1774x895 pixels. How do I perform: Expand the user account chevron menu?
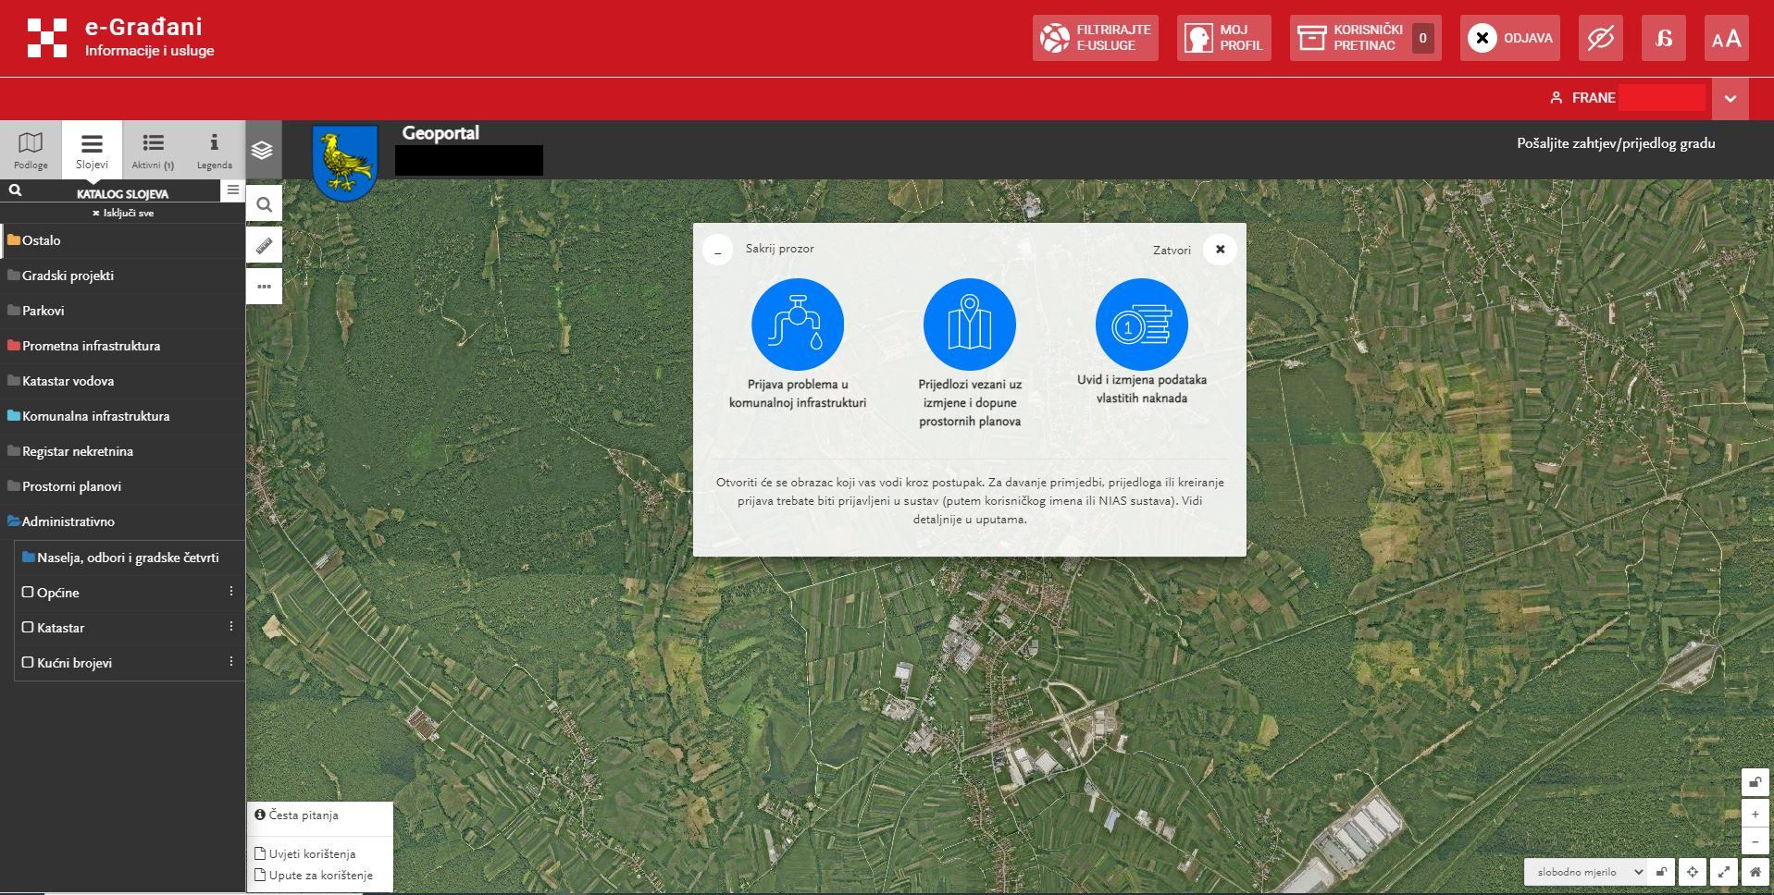pos(1730,98)
